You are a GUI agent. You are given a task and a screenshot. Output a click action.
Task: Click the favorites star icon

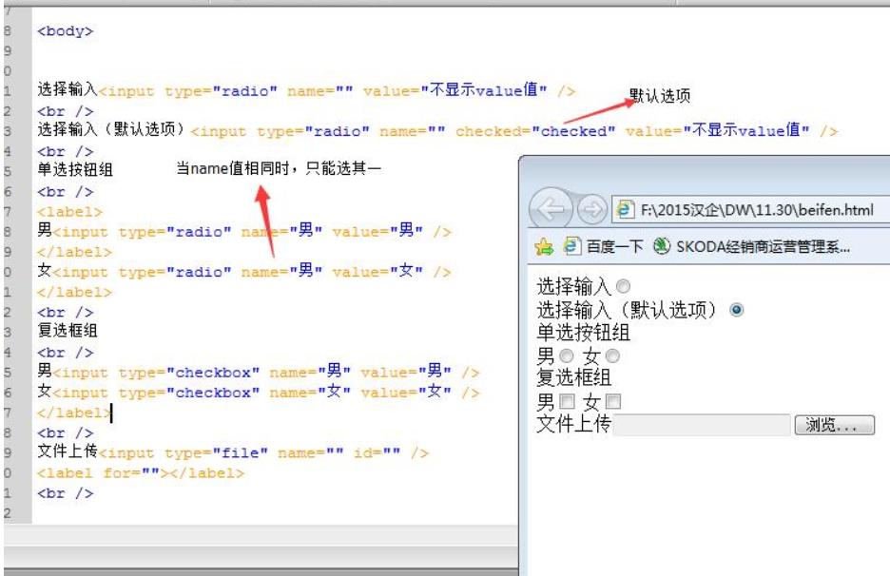[x=544, y=247]
